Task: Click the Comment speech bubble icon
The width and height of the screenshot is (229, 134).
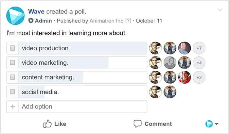Action: pyautogui.click(x=138, y=124)
